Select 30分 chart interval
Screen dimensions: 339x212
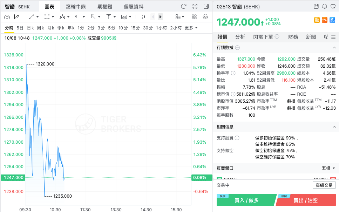(148, 28)
